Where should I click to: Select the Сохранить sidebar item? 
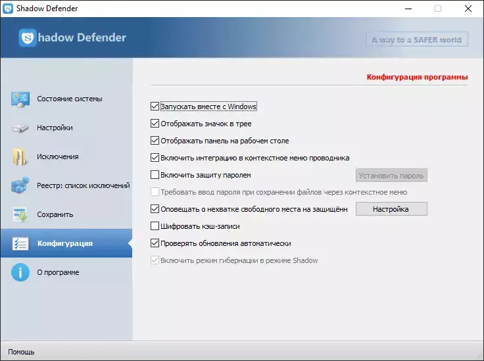[66, 214]
